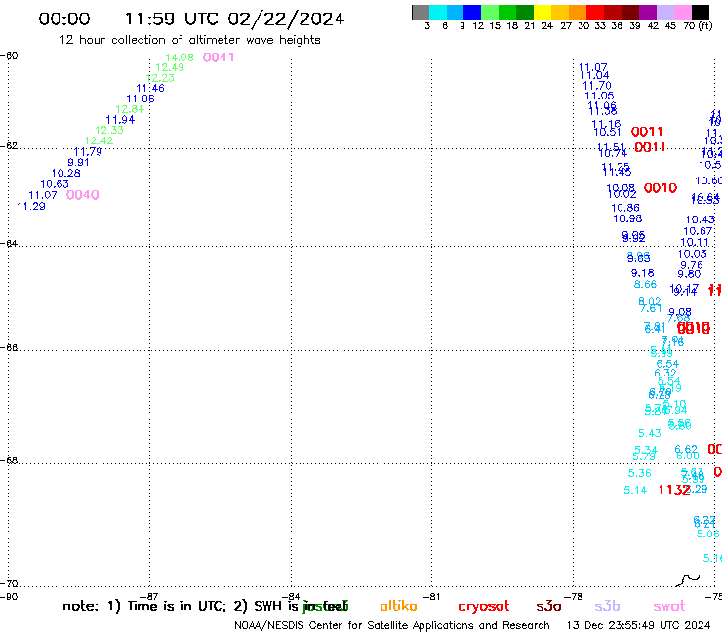Select the 5.14 wave height reading
This screenshot has height=634, width=722.
coord(635,491)
